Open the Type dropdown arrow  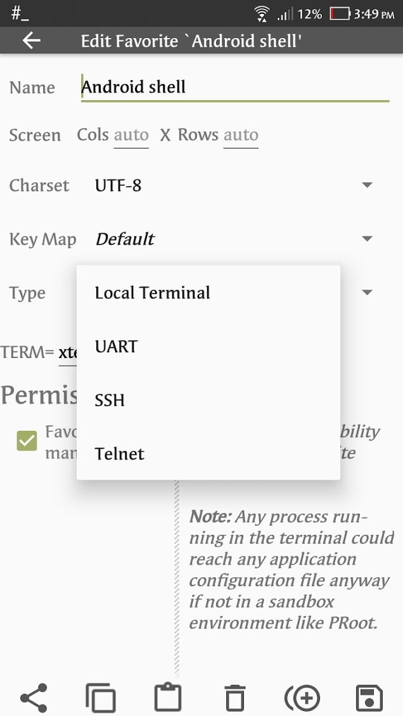click(367, 293)
